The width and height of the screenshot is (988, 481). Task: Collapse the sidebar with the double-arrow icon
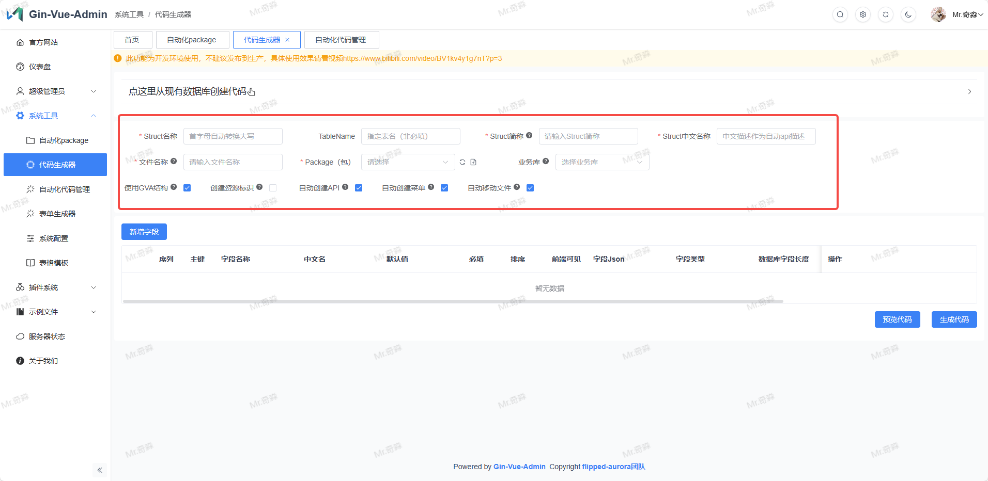pyautogui.click(x=100, y=470)
